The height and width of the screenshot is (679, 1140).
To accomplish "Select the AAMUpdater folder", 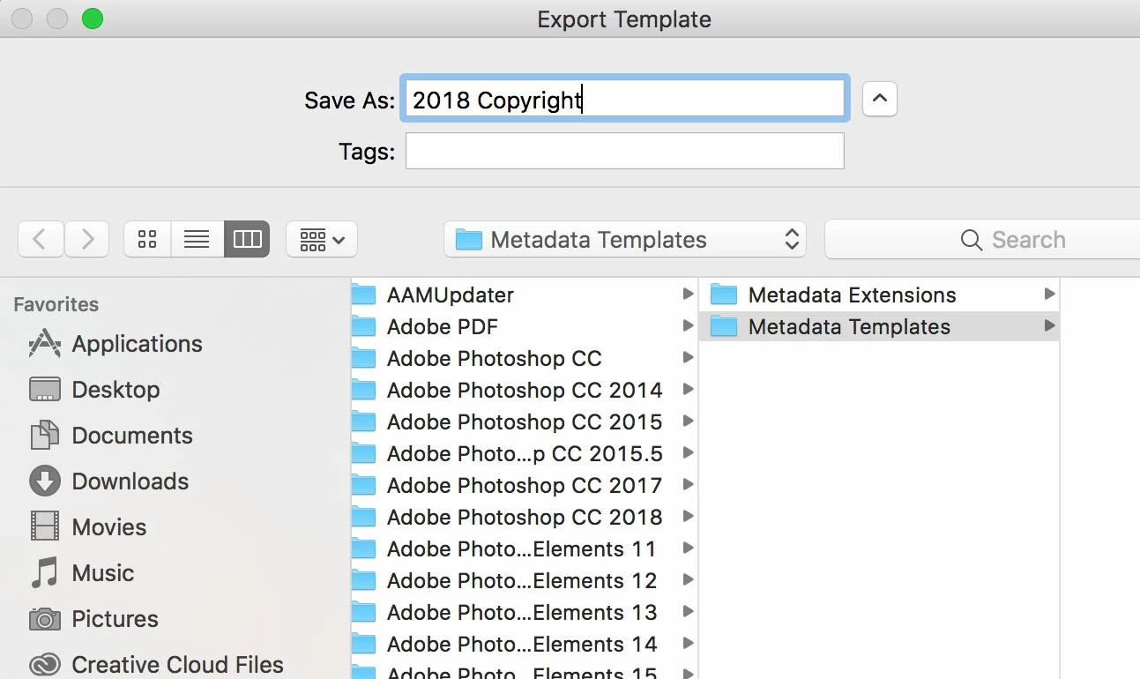I will pyautogui.click(x=525, y=295).
